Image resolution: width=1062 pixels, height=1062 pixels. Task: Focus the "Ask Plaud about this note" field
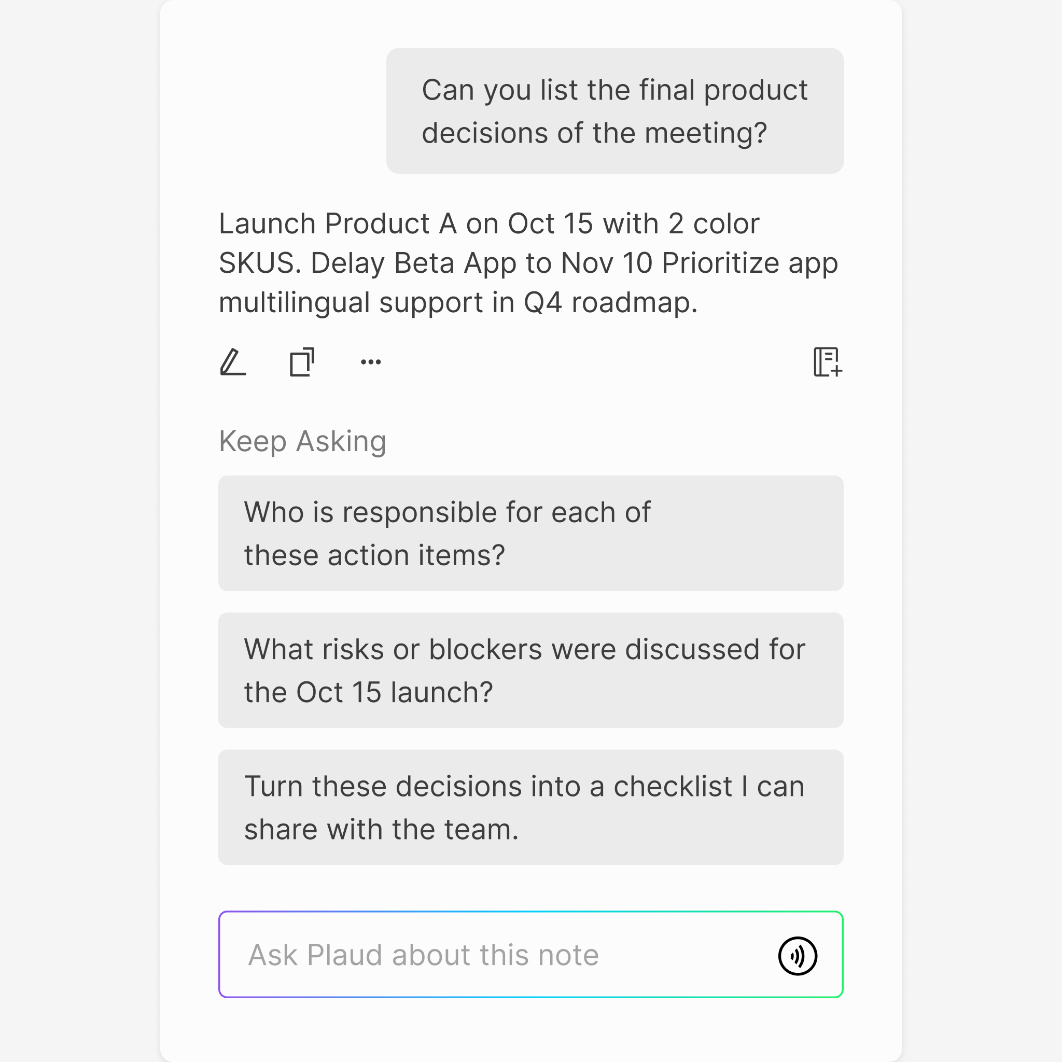click(x=495, y=955)
